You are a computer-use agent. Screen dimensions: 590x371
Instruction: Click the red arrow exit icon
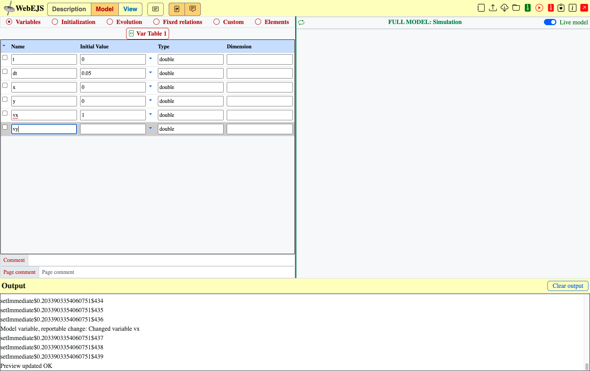(584, 8)
